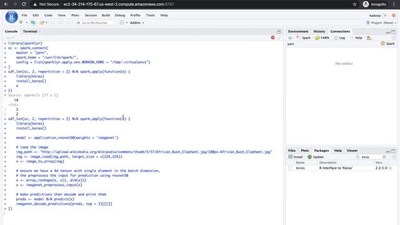Click the Save document toolbar icon
Viewport: 400px width, 225px height.
(52, 22)
